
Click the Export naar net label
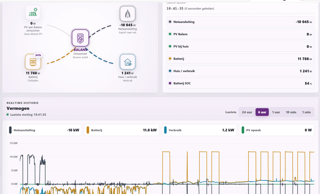tap(128, 33)
